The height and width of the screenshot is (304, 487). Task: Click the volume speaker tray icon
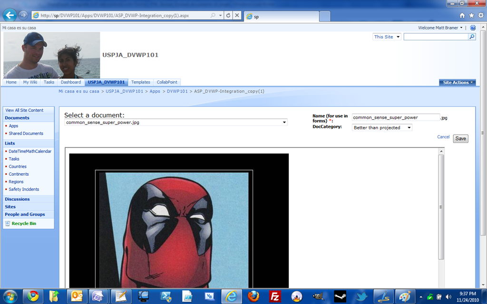click(448, 296)
